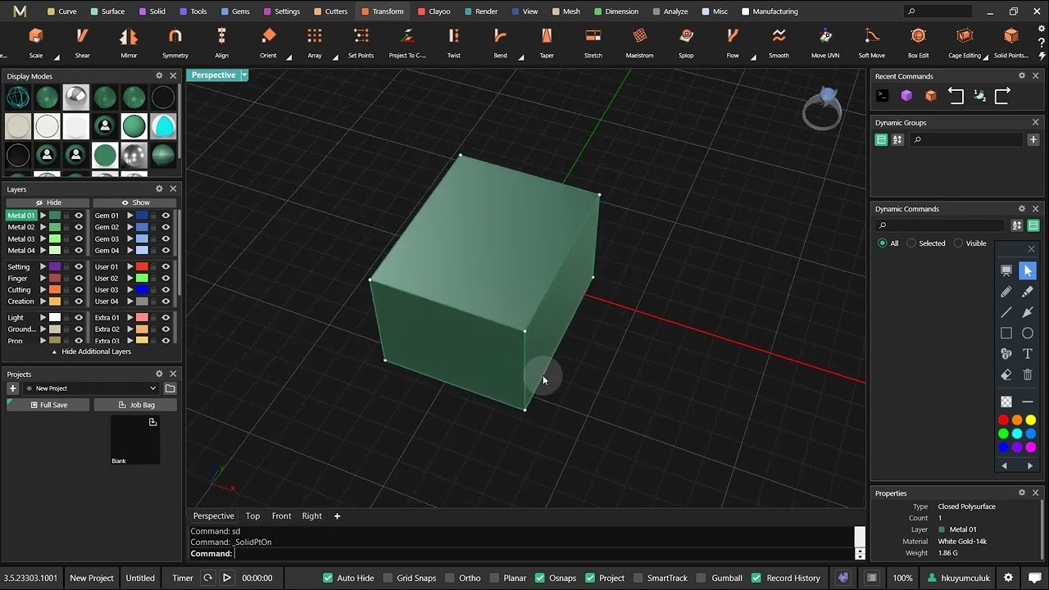
Task: Activate the Mirror tool
Action: pyautogui.click(x=129, y=42)
